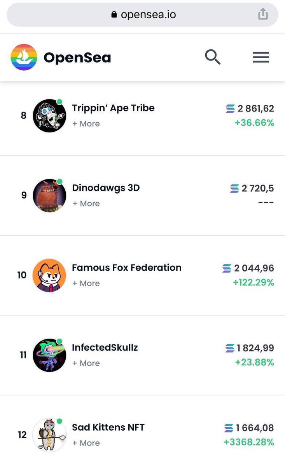Click the opensea.io address bar

(x=143, y=15)
